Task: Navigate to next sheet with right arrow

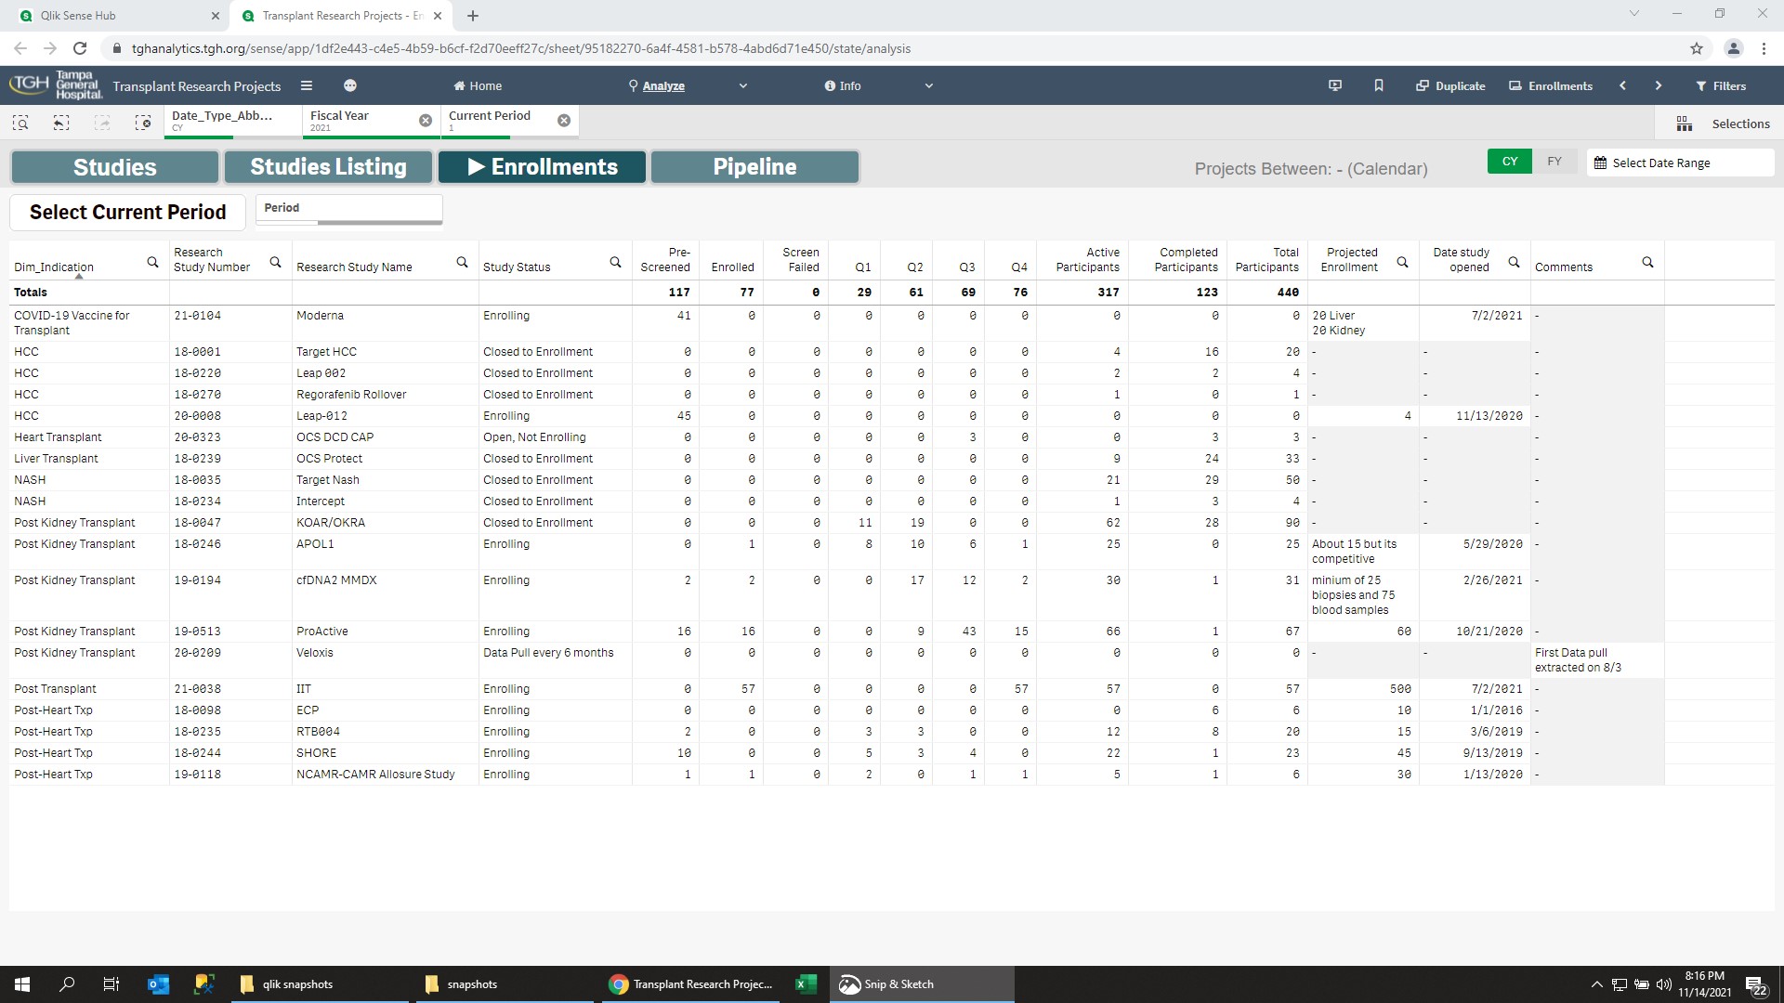Action: coord(1658,85)
